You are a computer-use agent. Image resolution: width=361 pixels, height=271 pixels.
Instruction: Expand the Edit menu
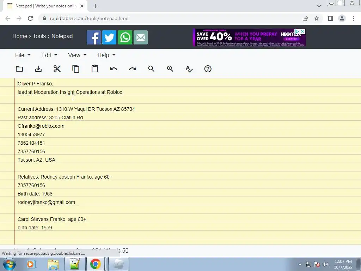[49, 55]
